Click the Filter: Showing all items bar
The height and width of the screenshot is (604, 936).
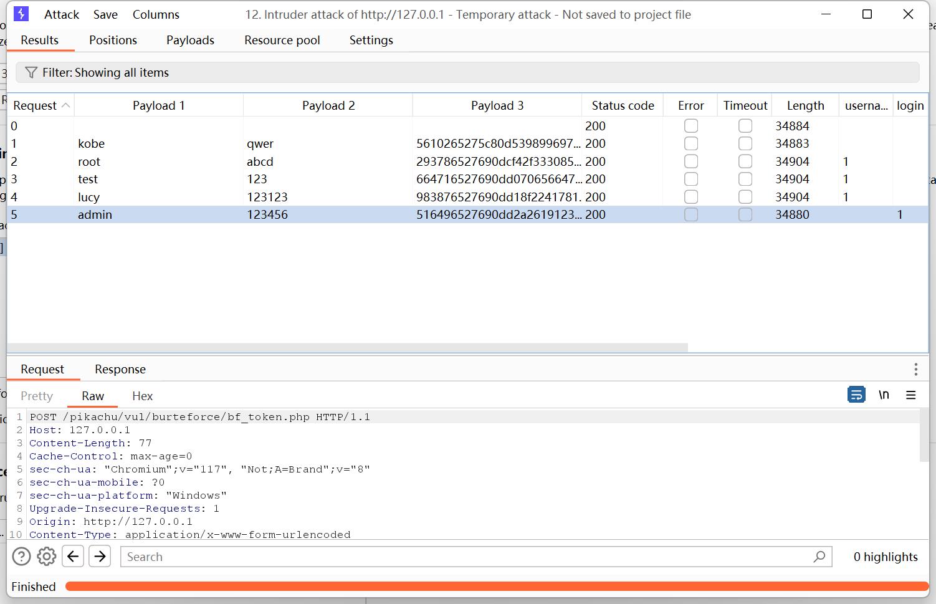467,72
